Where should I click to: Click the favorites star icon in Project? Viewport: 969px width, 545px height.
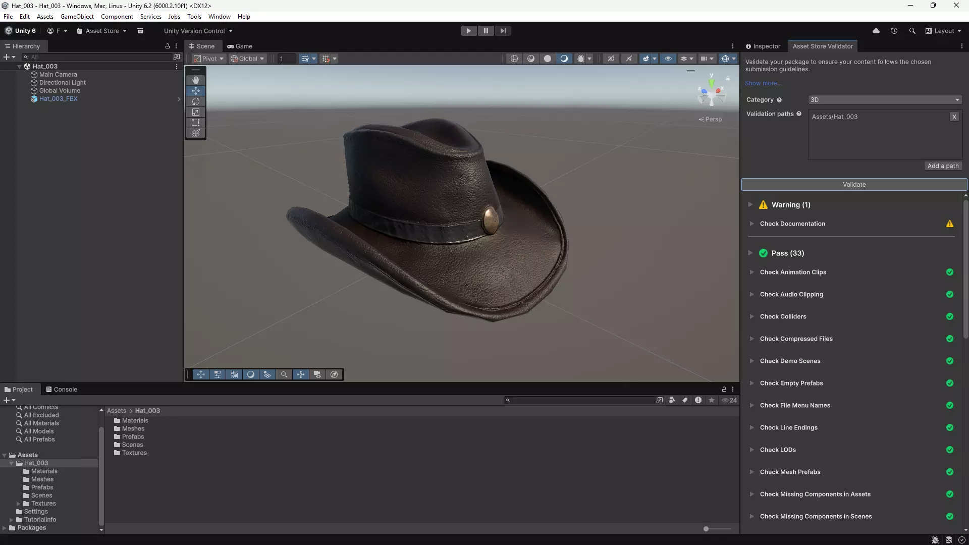click(712, 400)
